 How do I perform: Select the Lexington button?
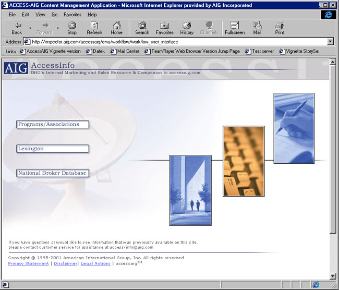(x=52, y=149)
